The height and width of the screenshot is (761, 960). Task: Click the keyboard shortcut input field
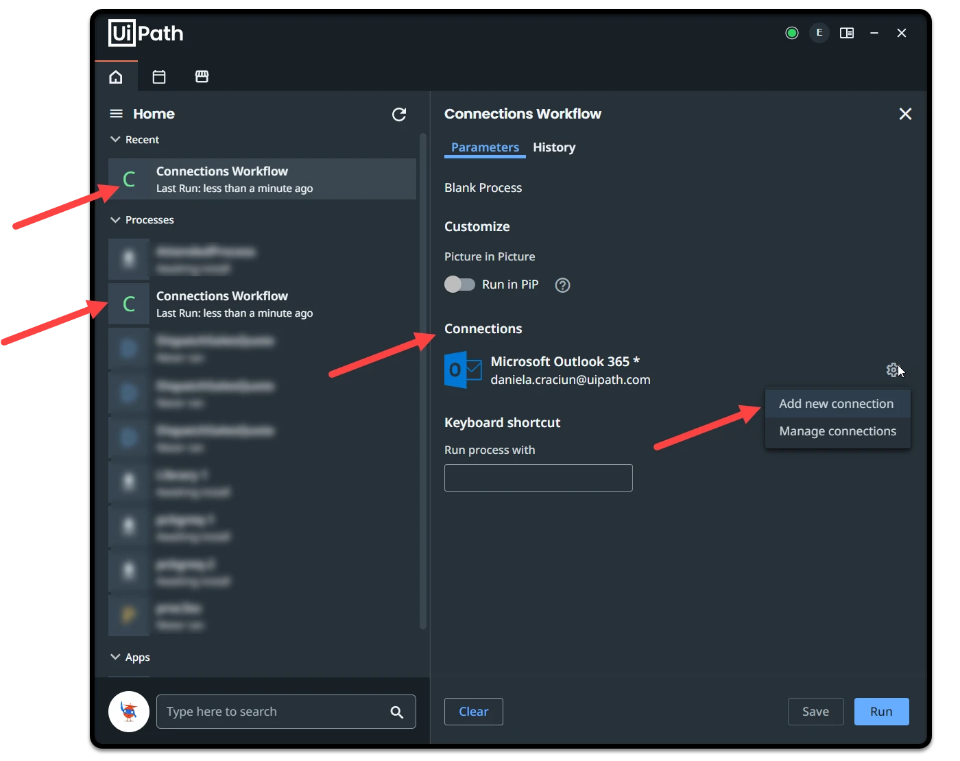coord(538,478)
